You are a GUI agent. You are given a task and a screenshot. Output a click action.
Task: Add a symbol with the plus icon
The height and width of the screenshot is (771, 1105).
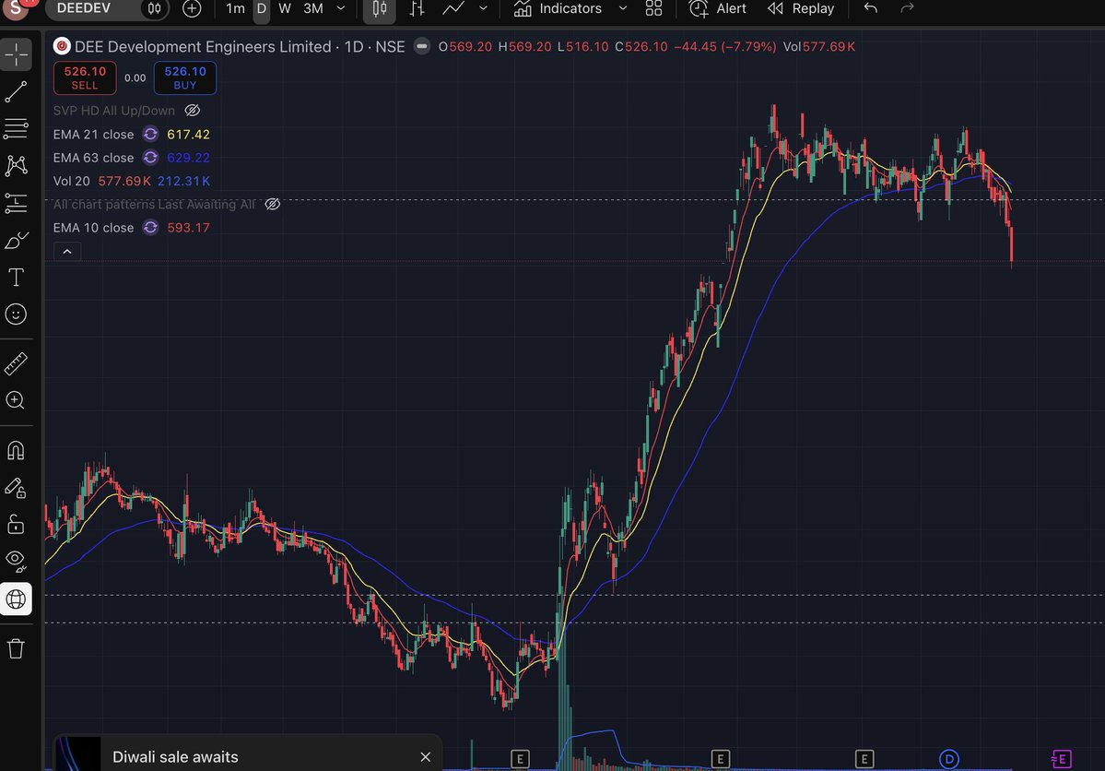tap(192, 8)
